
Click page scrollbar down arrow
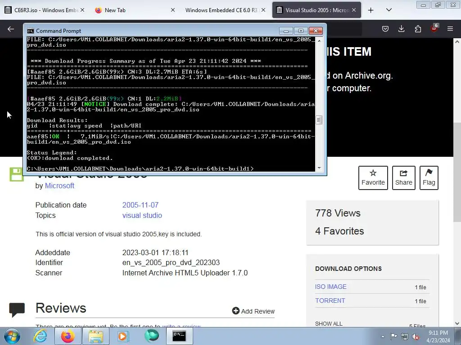(x=457, y=323)
